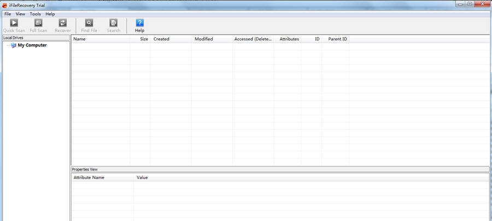The width and height of the screenshot is (492, 221).
Task: Open the View menu
Action: click(20, 14)
